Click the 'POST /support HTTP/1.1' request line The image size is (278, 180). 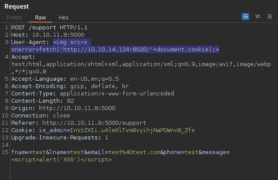[49, 28]
